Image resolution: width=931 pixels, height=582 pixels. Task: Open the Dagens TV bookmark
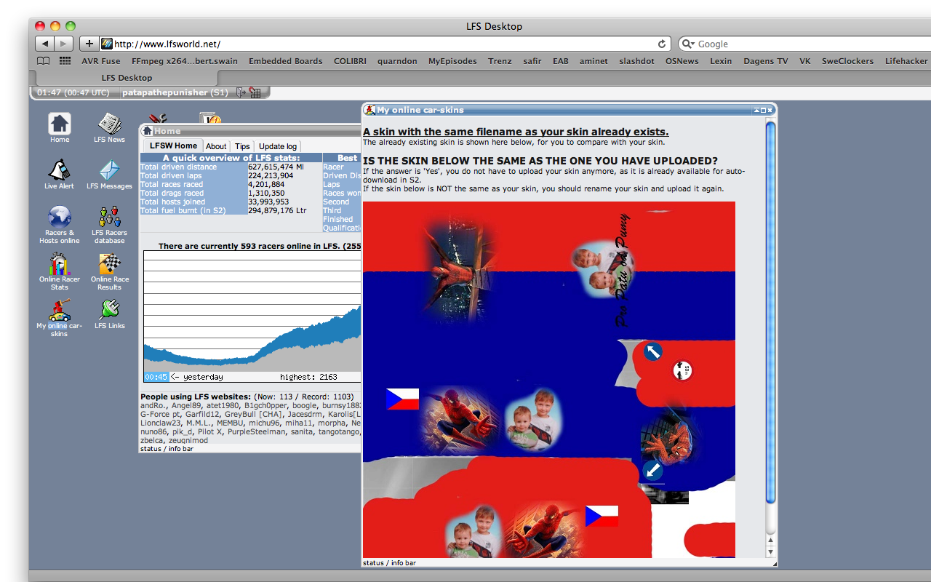tap(766, 61)
